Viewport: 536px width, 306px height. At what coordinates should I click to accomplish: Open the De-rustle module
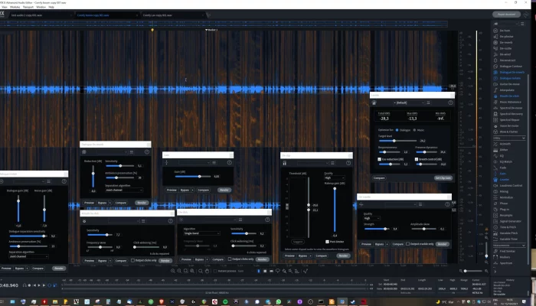505,48
